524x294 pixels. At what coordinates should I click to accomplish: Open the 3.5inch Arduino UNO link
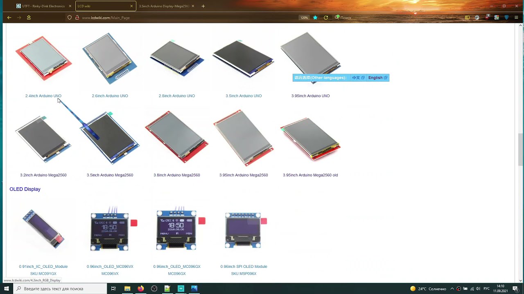(x=244, y=96)
